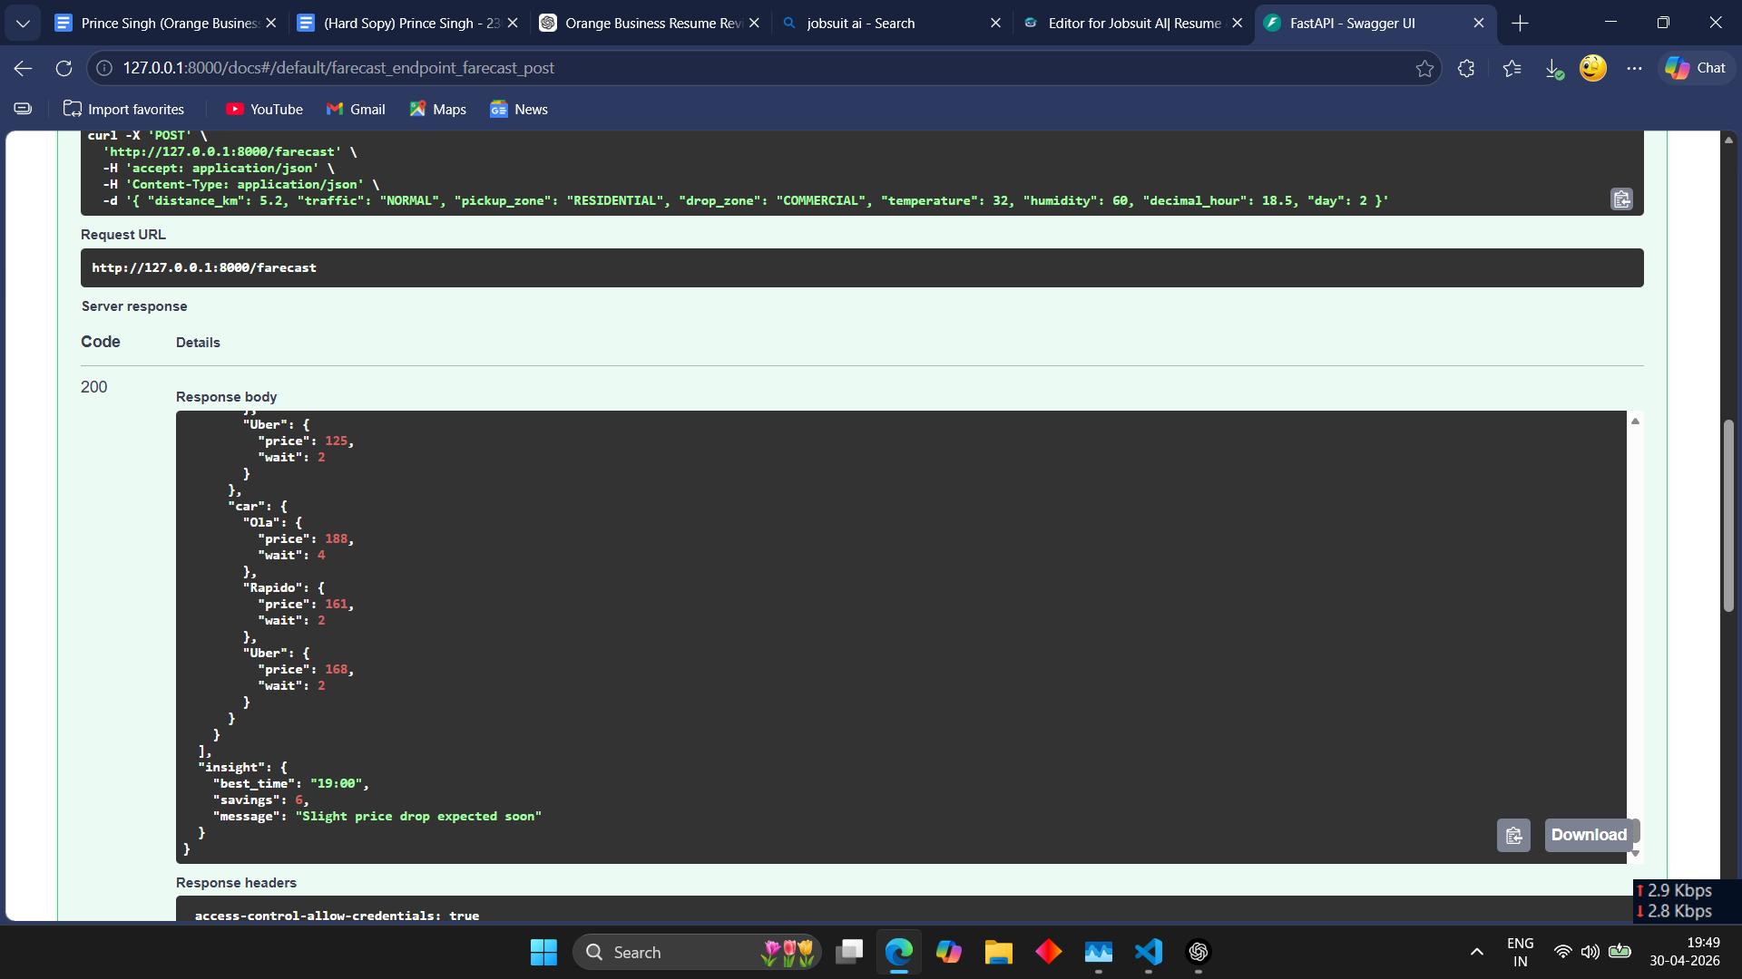1742x979 pixels.
Task: Open browser downloads panel
Action: (x=1553, y=68)
